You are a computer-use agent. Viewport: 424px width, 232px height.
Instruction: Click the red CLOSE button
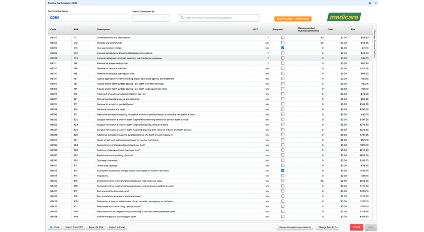coord(356,227)
